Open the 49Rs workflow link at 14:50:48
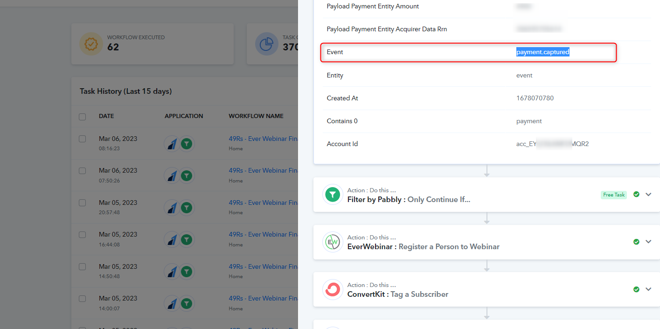Screen dimensions: 660x329 (264, 266)
